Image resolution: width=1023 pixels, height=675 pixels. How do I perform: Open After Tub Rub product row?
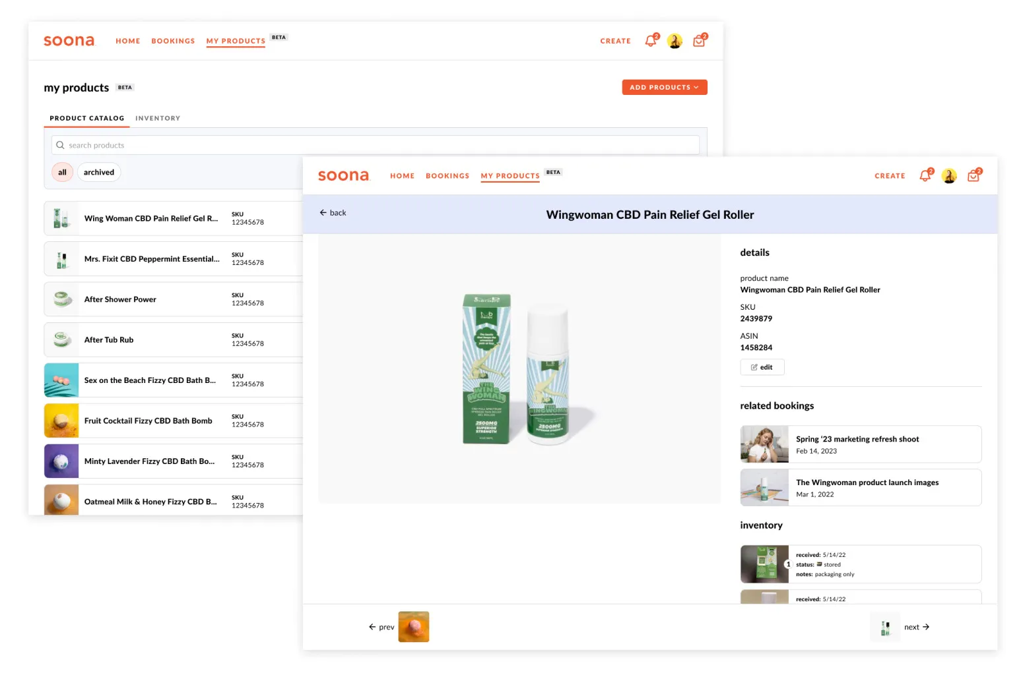174,339
